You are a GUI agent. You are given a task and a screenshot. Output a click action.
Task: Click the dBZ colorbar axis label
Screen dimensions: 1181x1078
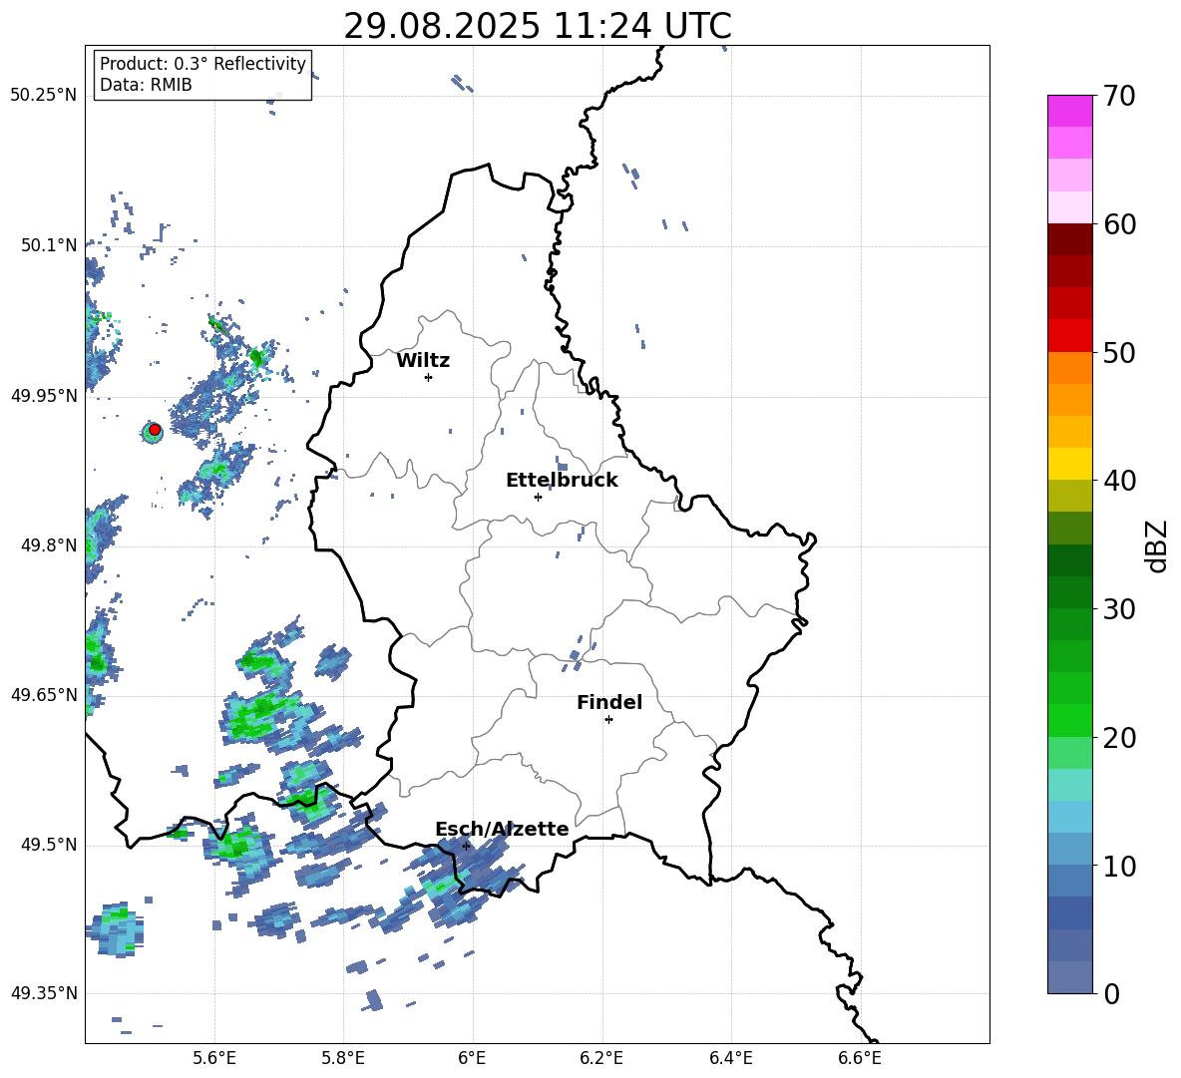1158,545
